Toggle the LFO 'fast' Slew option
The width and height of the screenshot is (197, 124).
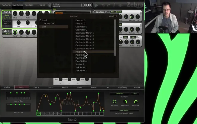[133, 37]
